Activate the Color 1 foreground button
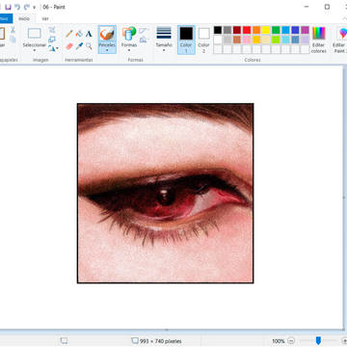 (x=186, y=40)
